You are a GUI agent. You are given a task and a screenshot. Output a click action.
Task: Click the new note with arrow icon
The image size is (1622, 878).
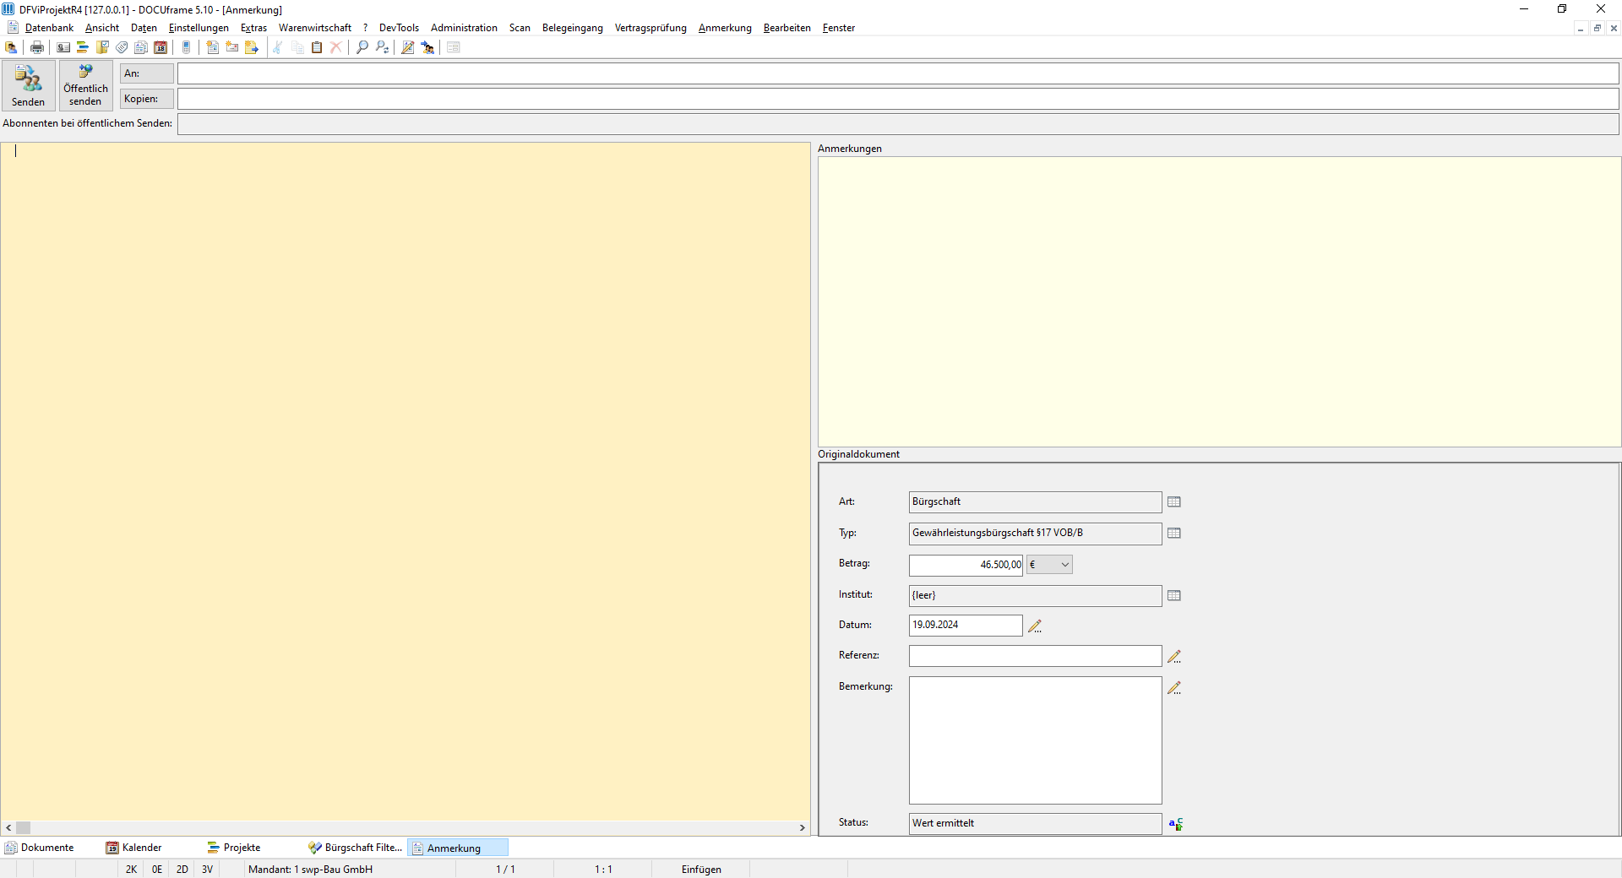coord(252,47)
